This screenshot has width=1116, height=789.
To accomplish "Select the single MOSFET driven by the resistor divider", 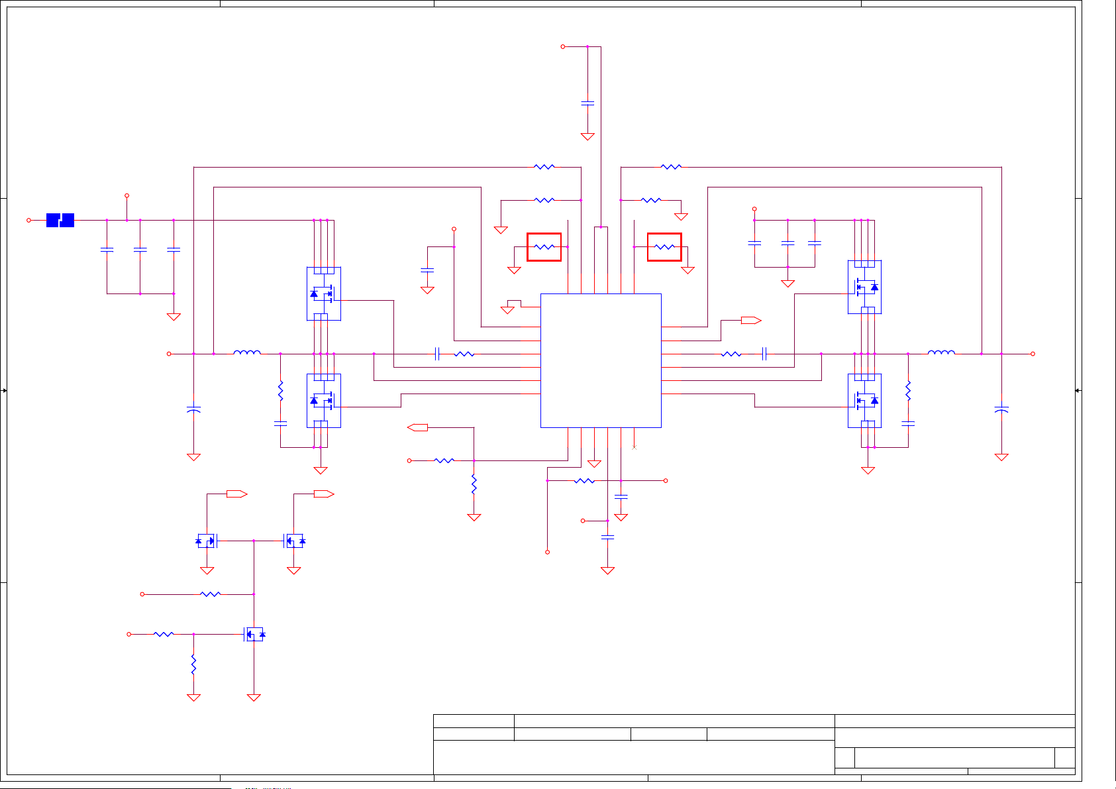I will pos(255,635).
